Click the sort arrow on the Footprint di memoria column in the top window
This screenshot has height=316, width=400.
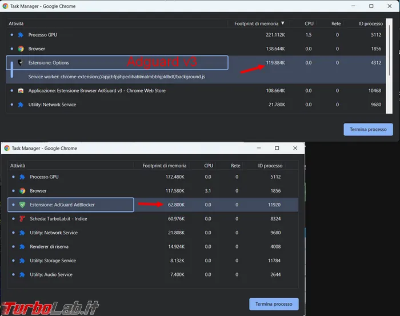pyautogui.click(x=283, y=23)
